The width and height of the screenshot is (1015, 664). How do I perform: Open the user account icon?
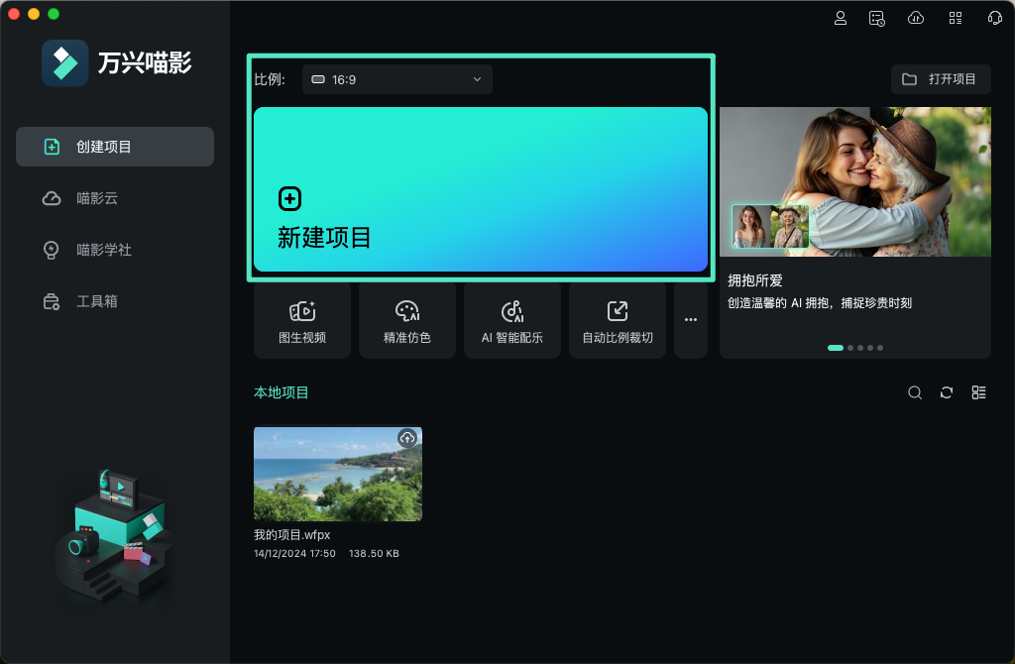point(841,17)
